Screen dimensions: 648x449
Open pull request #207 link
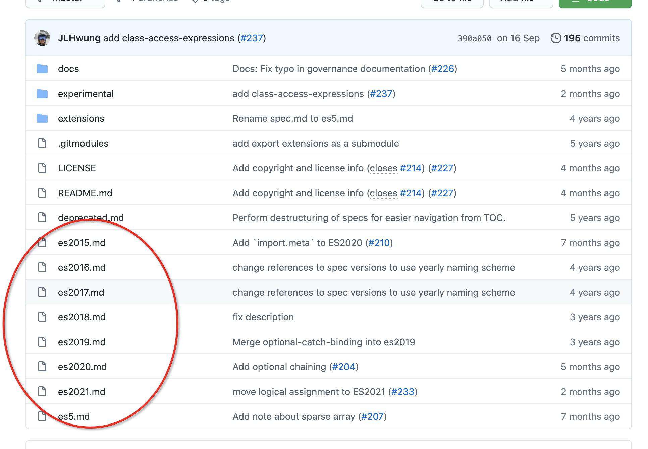[373, 416]
